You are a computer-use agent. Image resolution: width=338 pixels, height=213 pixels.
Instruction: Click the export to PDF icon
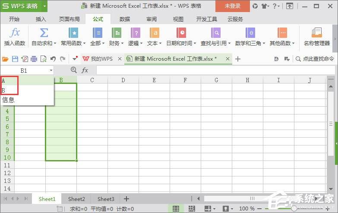click(x=25, y=59)
